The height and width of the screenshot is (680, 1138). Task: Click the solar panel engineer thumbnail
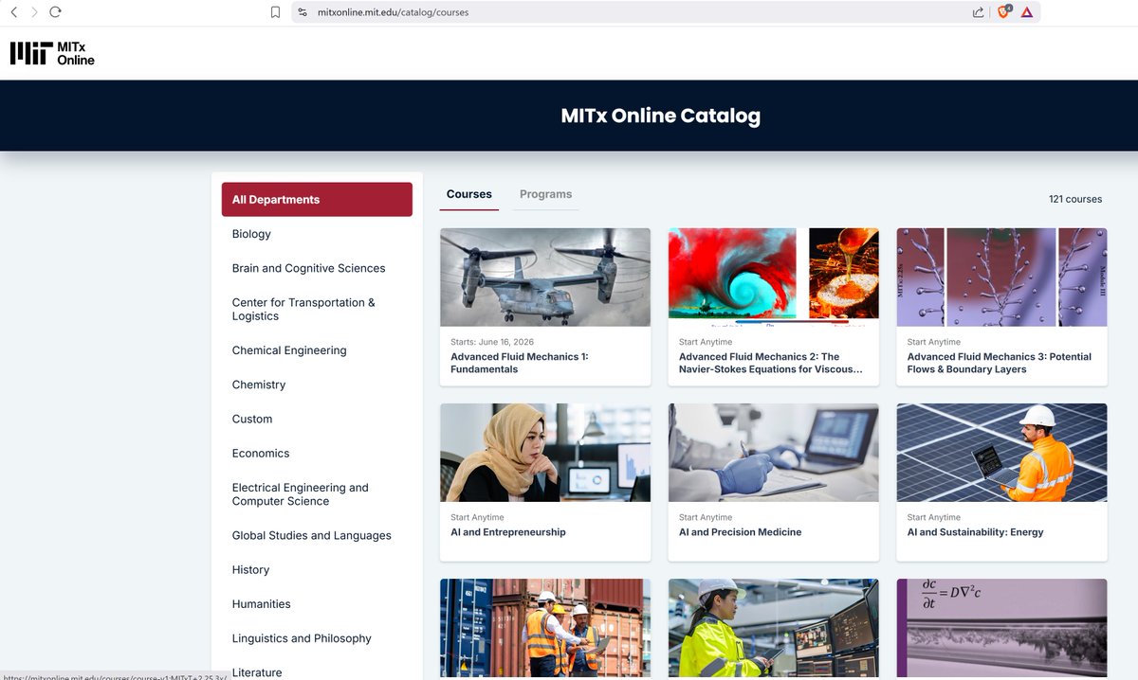1001,453
